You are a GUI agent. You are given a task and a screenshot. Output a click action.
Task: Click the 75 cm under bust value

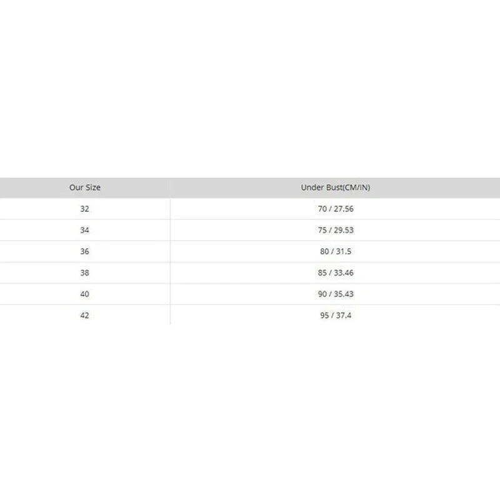click(322, 230)
